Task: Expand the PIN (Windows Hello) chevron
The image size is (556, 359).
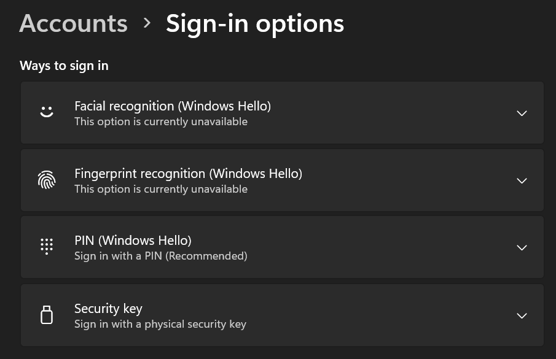Action: (x=522, y=247)
